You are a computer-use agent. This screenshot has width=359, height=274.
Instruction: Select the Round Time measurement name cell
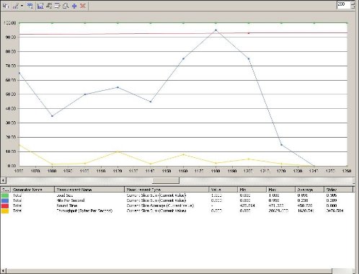tap(67, 205)
